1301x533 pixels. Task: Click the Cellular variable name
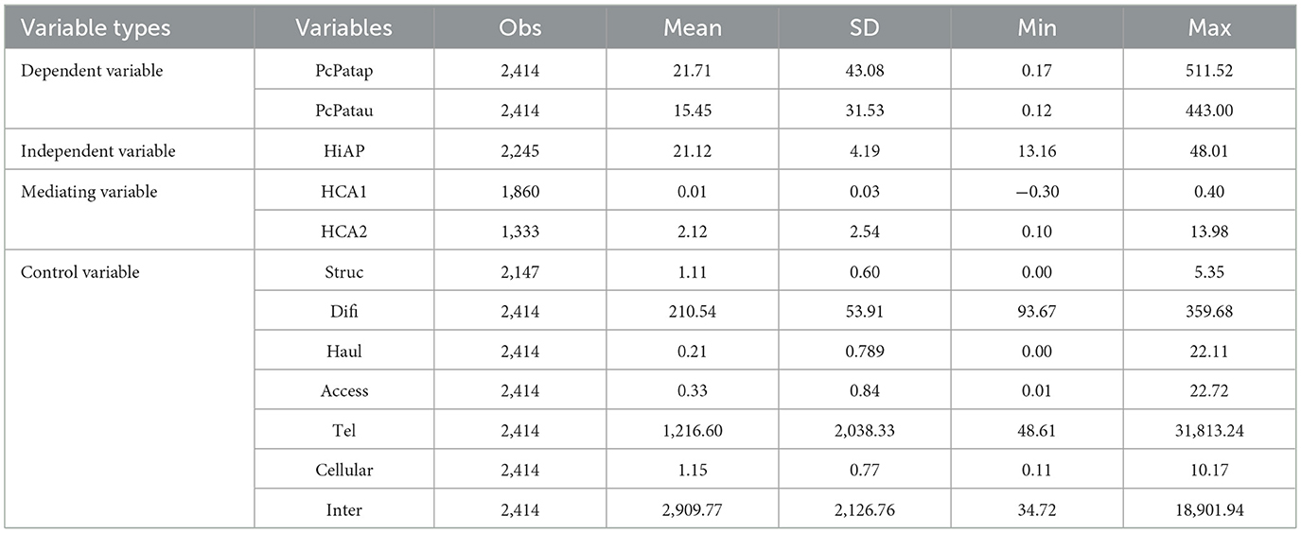point(343,472)
